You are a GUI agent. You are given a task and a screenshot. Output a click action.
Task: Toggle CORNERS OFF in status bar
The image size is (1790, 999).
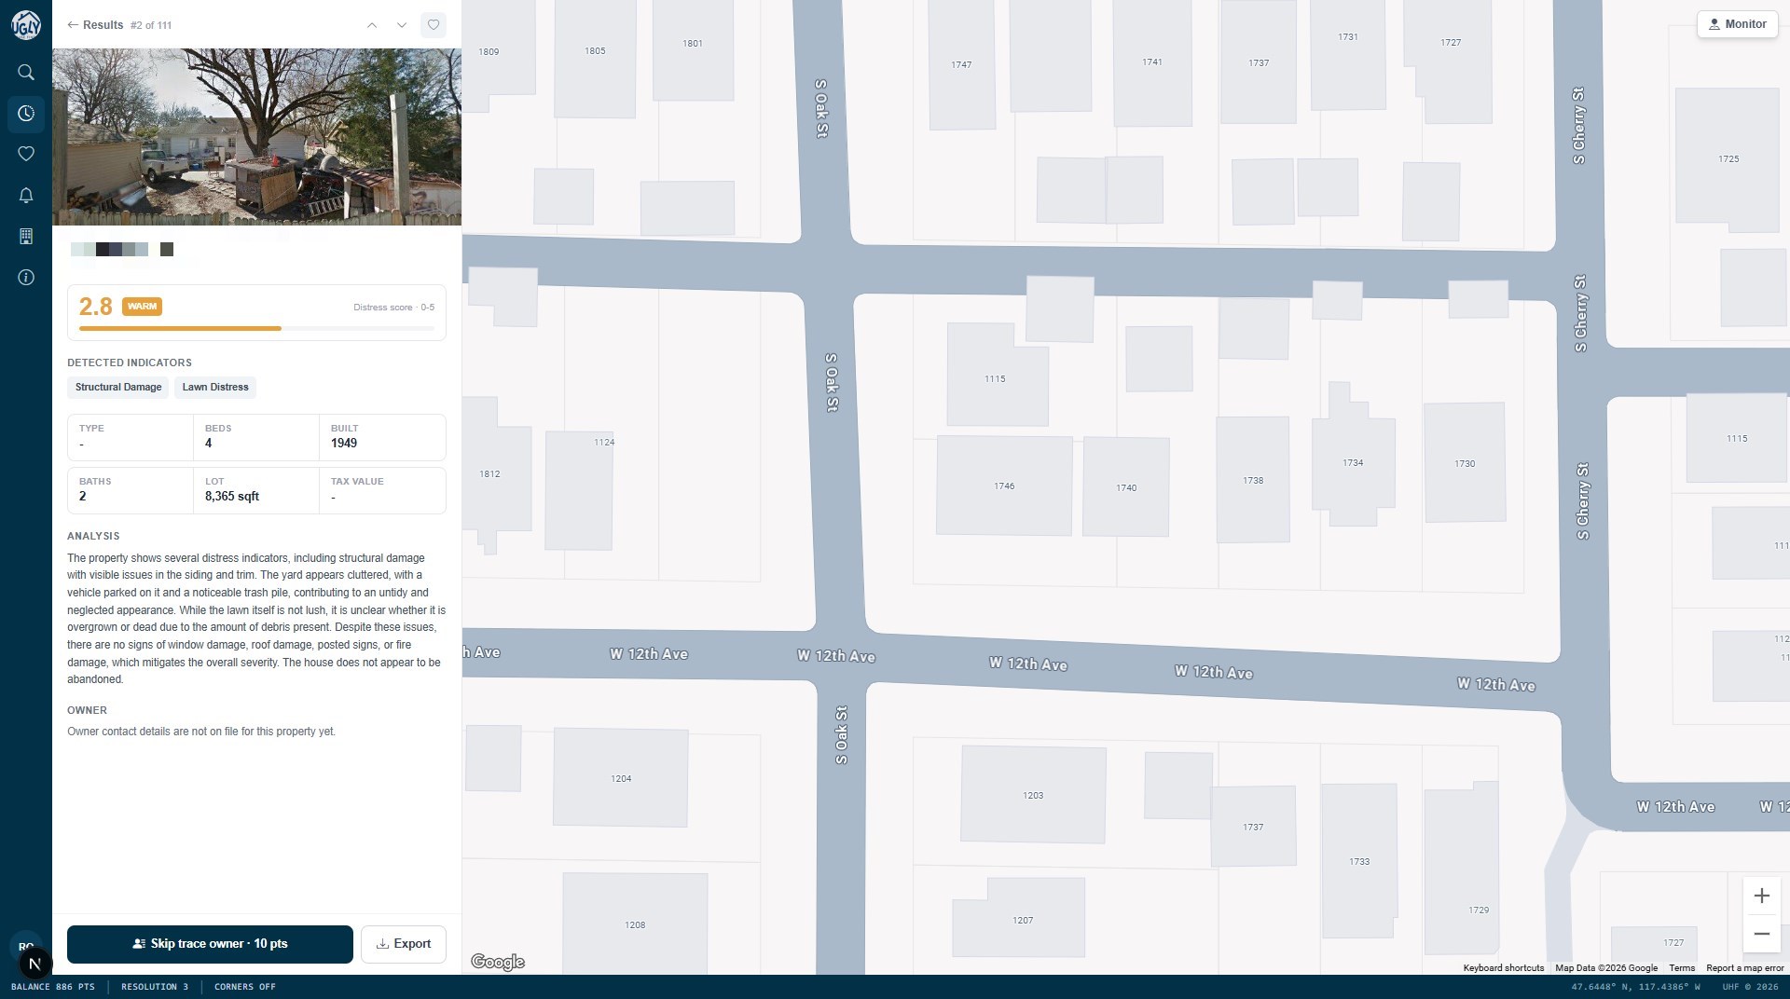[245, 987]
